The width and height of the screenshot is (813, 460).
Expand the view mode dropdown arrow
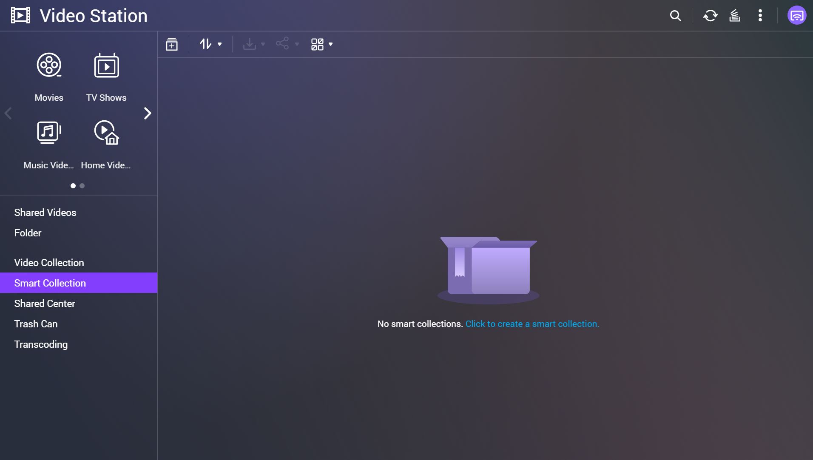[330, 44]
